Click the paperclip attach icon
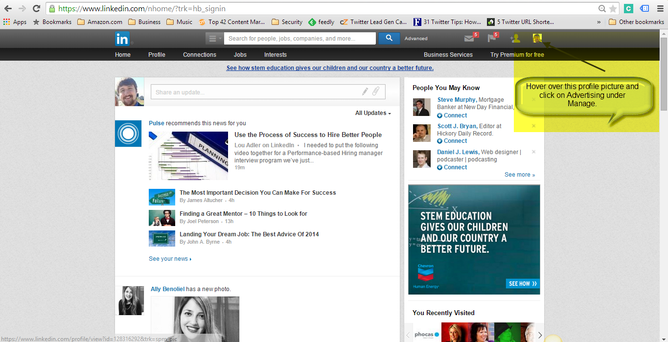This screenshot has width=668, height=342. [x=376, y=91]
